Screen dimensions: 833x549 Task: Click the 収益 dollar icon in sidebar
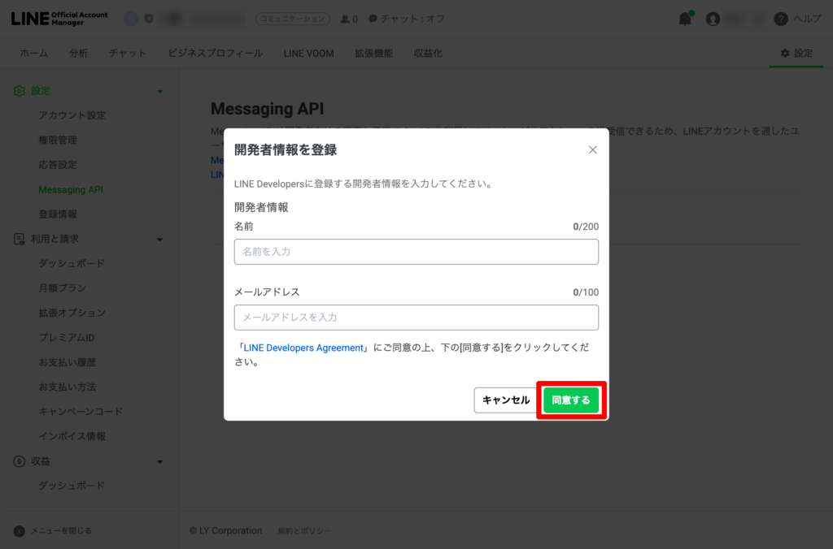coord(20,461)
